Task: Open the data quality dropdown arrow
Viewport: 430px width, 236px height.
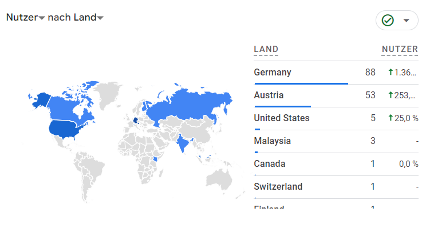Action: tap(407, 20)
